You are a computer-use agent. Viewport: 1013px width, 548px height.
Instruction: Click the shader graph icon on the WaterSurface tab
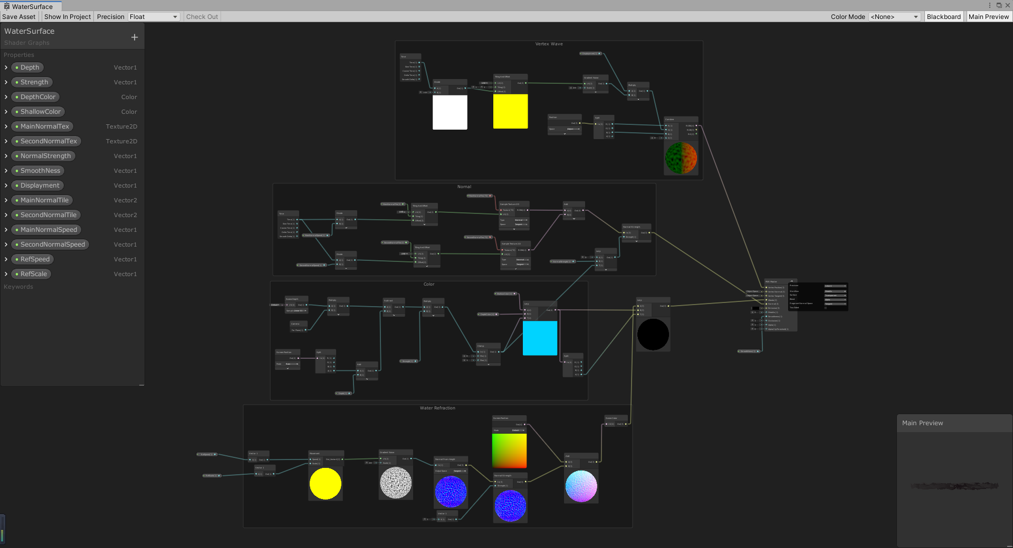pos(7,6)
